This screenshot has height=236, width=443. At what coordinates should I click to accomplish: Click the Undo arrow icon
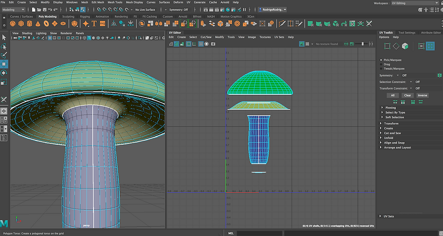tap(50, 10)
